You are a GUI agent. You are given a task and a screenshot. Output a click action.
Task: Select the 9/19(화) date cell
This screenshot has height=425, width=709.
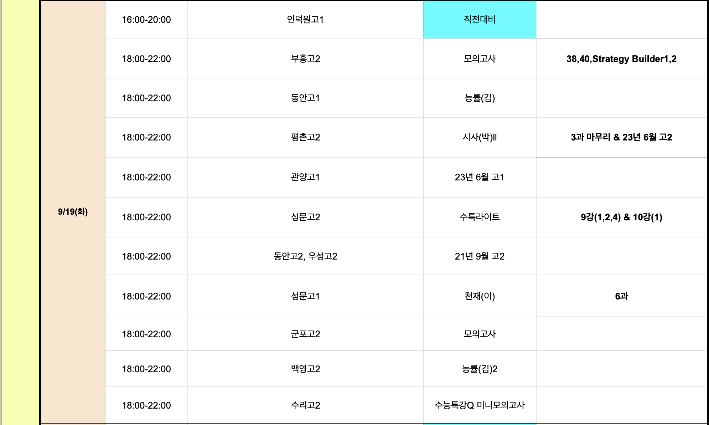pos(73,212)
